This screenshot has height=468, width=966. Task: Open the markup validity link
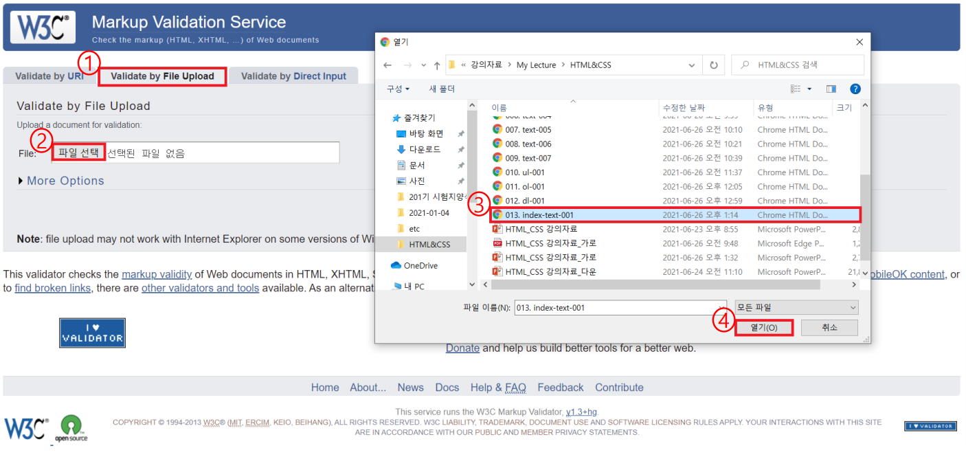(157, 274)
